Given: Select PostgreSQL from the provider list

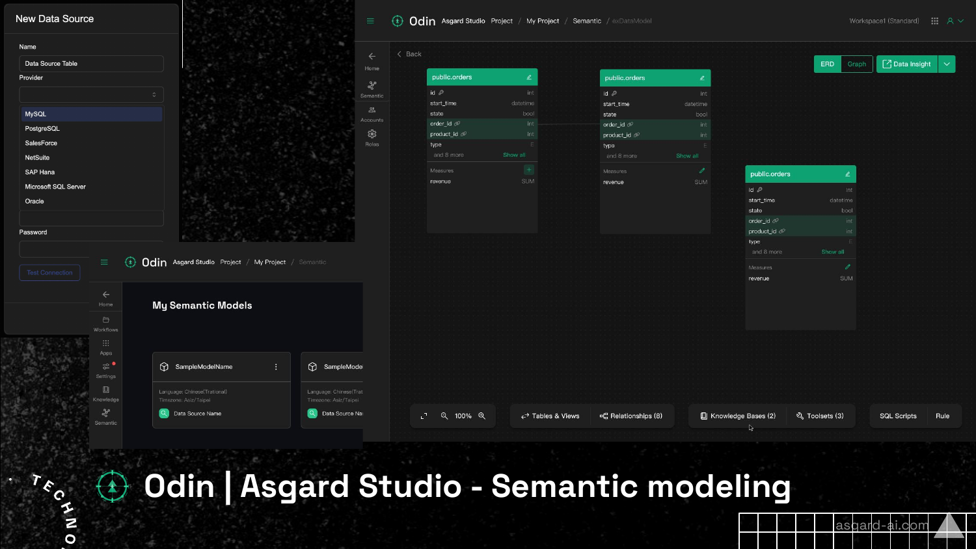Looking at the screenshot, I should pyautogui.click(x=91, y=129).
